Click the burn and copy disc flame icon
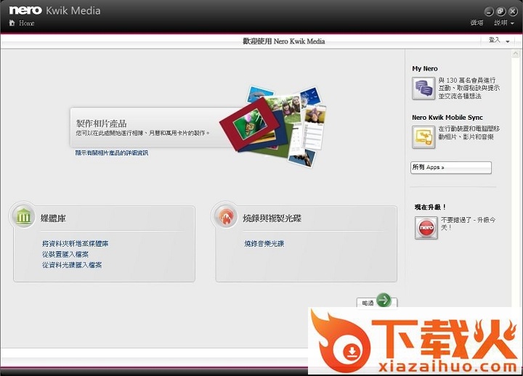523x376 pixels. [x=225, y=216]
